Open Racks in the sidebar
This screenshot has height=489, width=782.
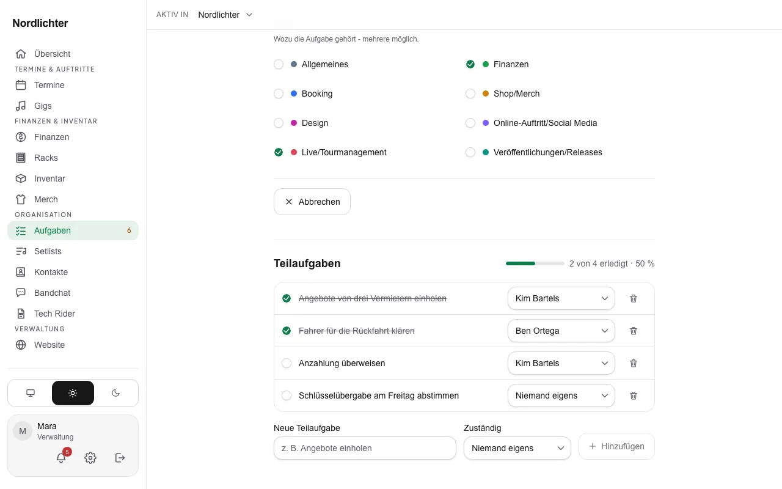pyautogui.click(x=73, y=158)
